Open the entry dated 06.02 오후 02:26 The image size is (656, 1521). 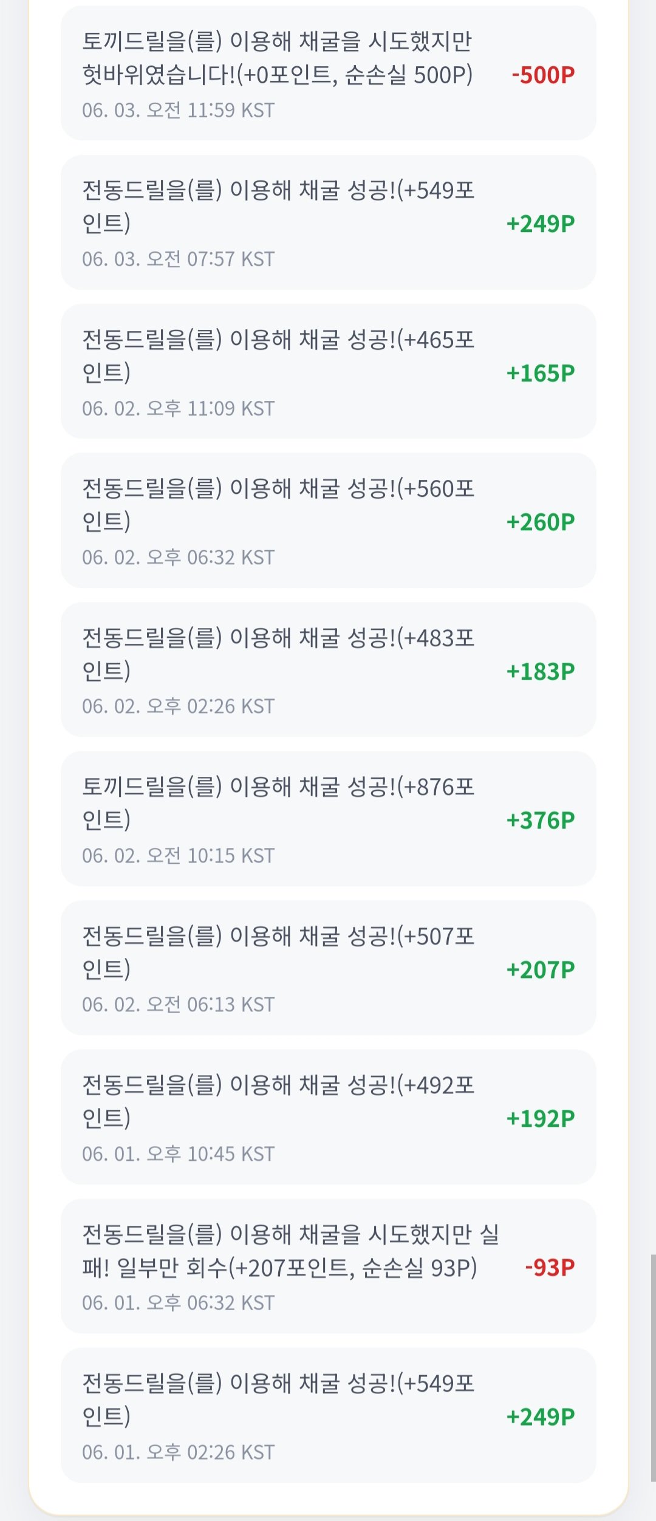coord(328,669)
